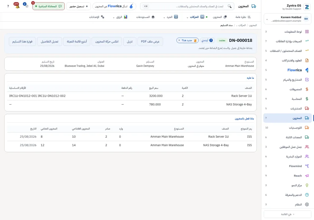This screenshot has width=314, height=220.
Task: Collapse the sidebar with طيّ القائمة
Action: tap(288, 214)
